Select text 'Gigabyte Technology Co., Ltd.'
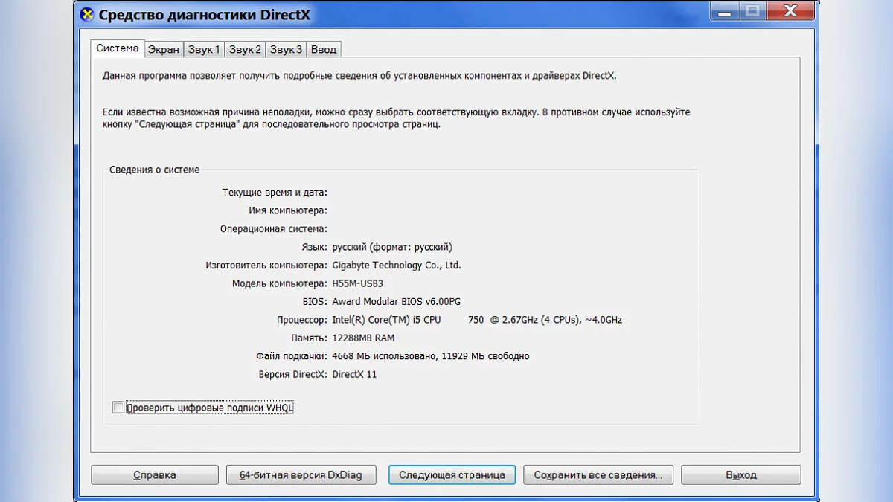893x502 pixels. coord(397,266)
